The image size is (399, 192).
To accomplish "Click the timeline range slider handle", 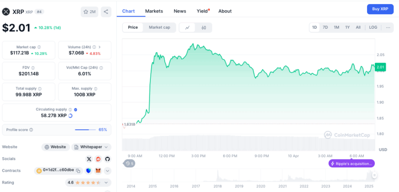I will [x=374, y=175].
